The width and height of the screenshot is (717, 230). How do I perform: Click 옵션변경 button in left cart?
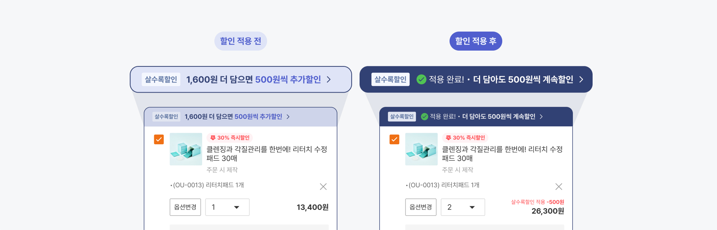click(185, 207)
